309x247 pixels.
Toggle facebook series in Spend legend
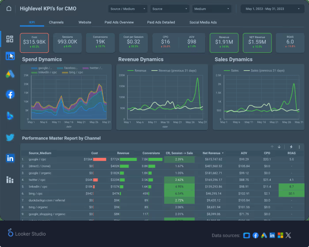(68, 68)
